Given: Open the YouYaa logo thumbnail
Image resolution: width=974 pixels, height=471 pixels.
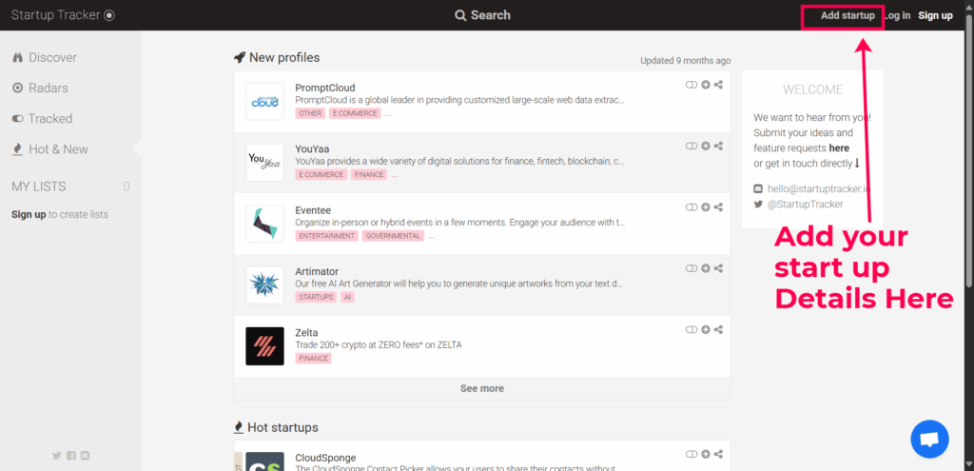Looking at the screenshot, I should pos(264,162).
